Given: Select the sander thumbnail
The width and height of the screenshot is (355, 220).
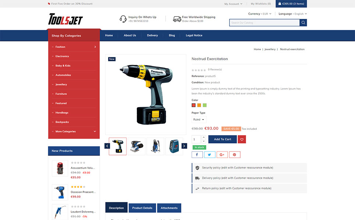Looking at the screenshot, I should pyautogui.click(x=136, y=146).
